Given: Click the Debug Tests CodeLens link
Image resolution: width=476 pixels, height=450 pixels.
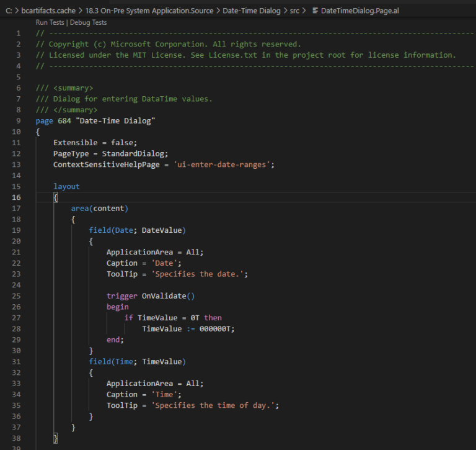Looking at the screenshot, I should 90,22.
